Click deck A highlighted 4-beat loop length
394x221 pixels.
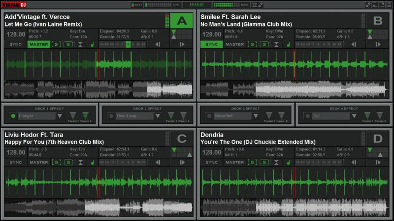coord(128,44)
